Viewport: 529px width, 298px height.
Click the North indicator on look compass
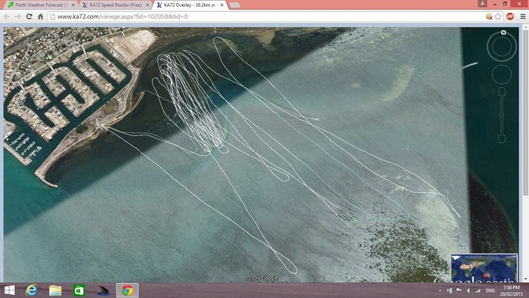pyautogui.click(x=503, y=33)
